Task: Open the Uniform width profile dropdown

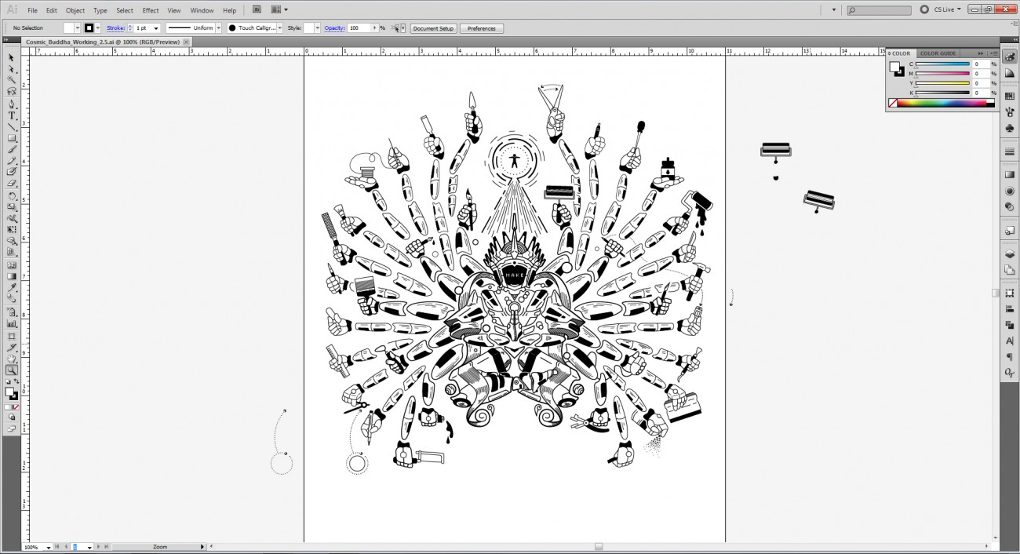Action: [x=219, y=28]
